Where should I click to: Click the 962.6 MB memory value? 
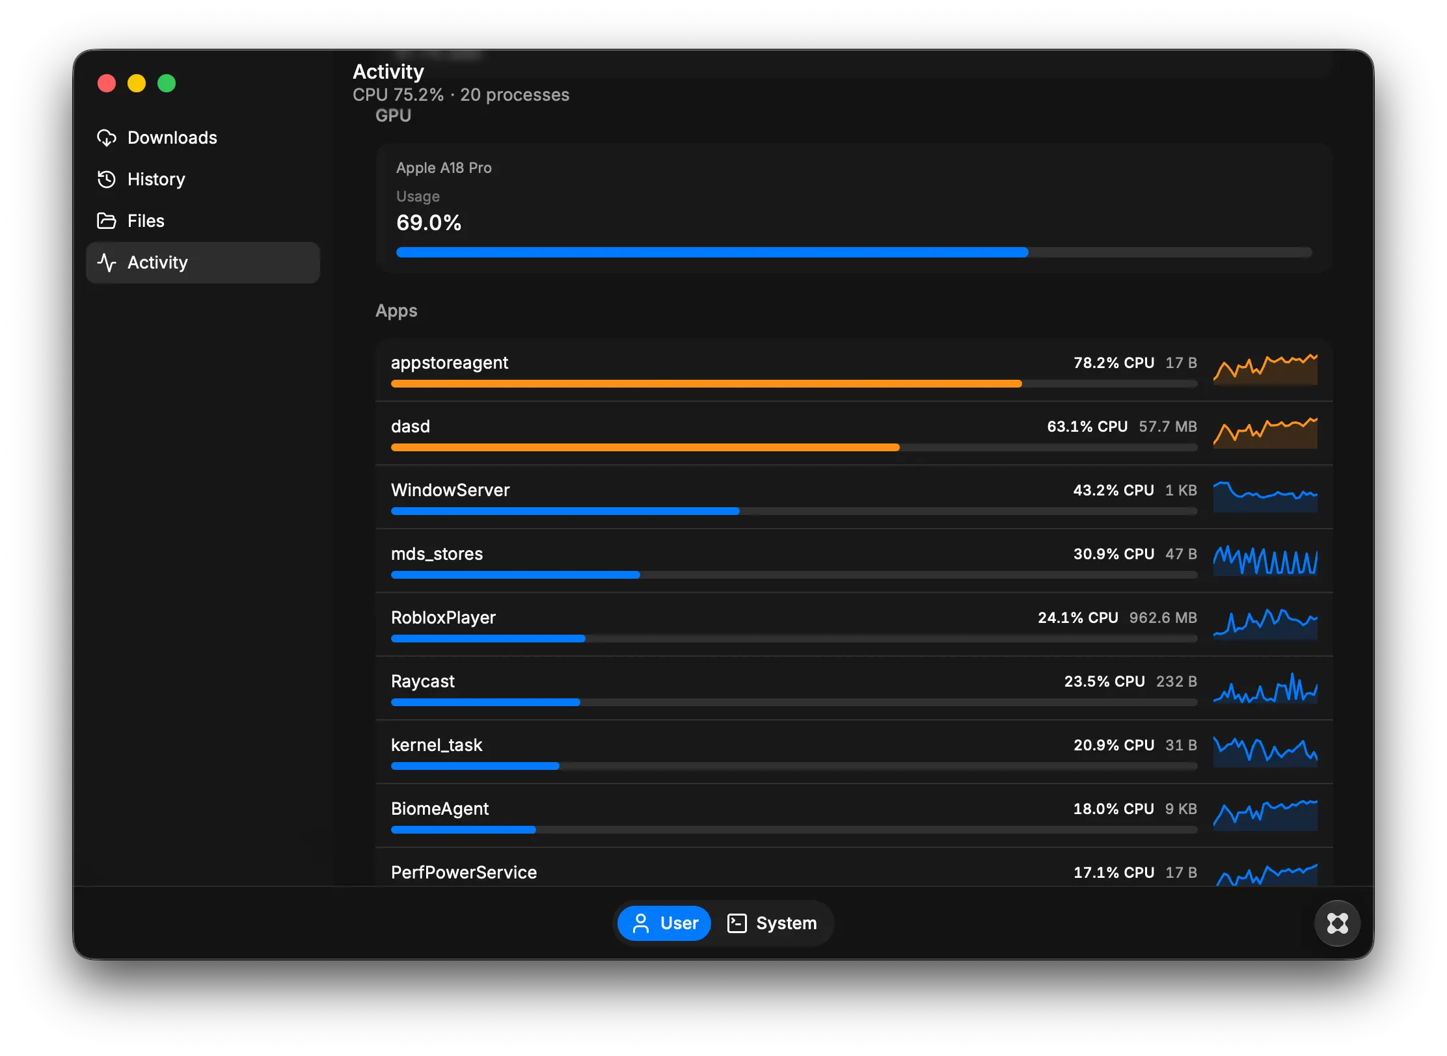click(x=1163, y=618)
